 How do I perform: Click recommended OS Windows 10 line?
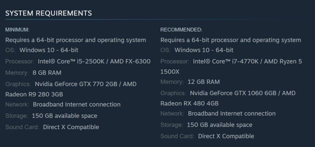tap(204, 50)
